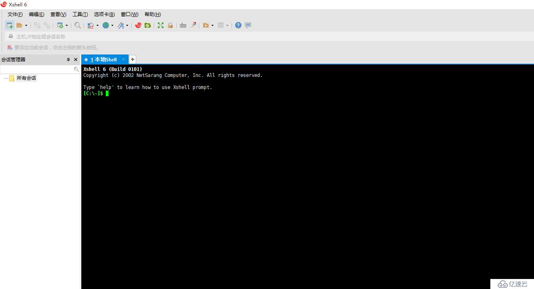
Task: Click the 'Xshell 6 (Build 0101)' line
Action: [x=113, y=69]
